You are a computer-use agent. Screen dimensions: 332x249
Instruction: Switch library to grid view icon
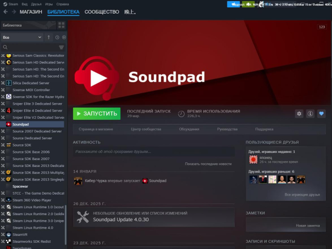(x=62, y=25)
